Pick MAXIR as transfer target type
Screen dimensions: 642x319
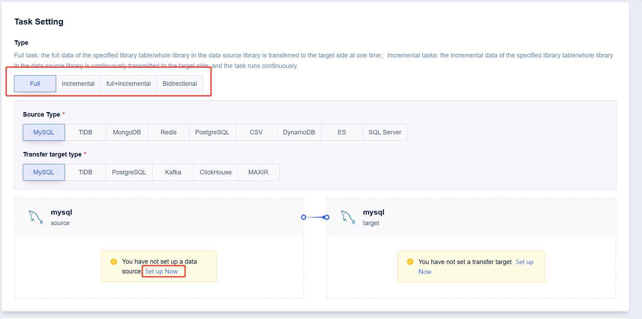pyautogui.click(x=259, y=172)
